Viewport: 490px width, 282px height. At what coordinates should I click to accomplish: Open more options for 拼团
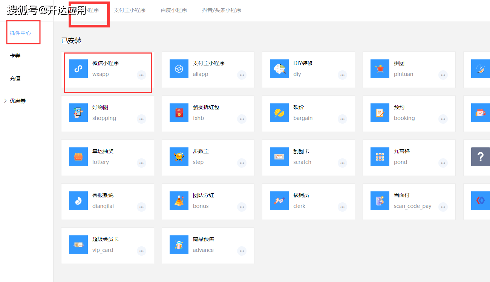(443, 75)
